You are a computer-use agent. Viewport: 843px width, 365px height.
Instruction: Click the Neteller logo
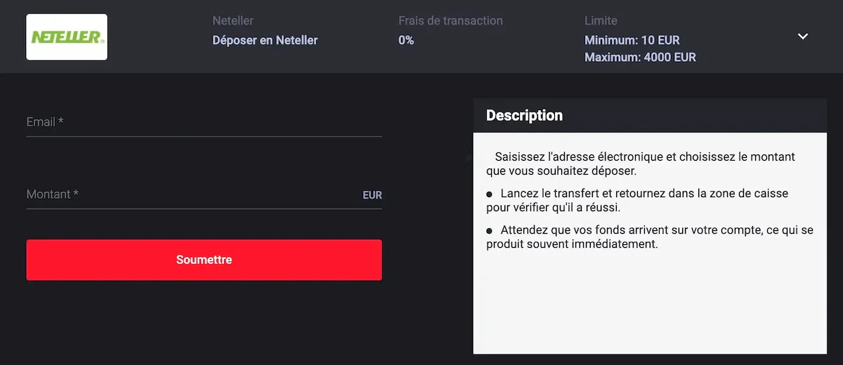tap(67, 37)
